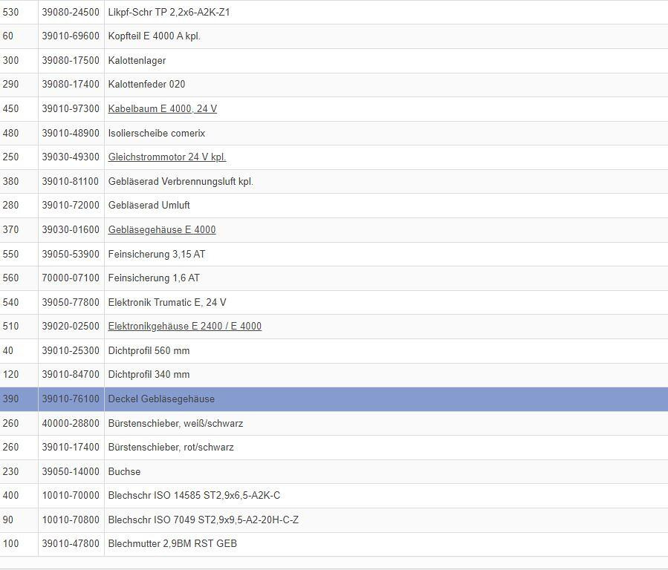
Task: Select the Feinsicherung 3,15 AT row
Action: (x=156, y=255)
